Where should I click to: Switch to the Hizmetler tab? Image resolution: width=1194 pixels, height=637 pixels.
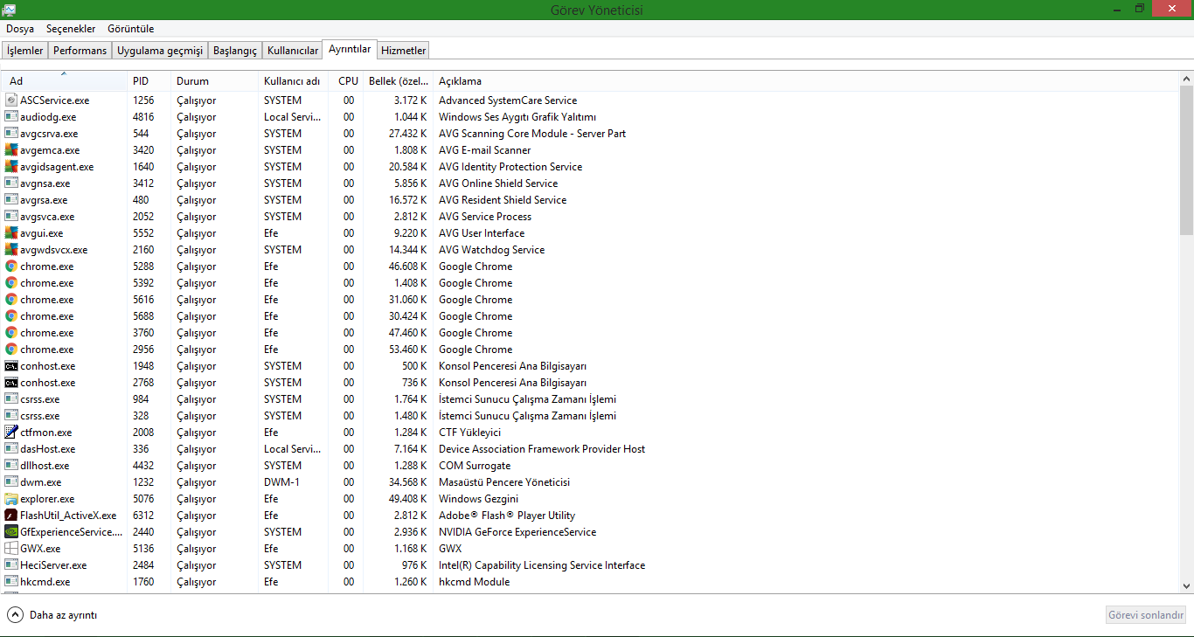pos(404,51)
